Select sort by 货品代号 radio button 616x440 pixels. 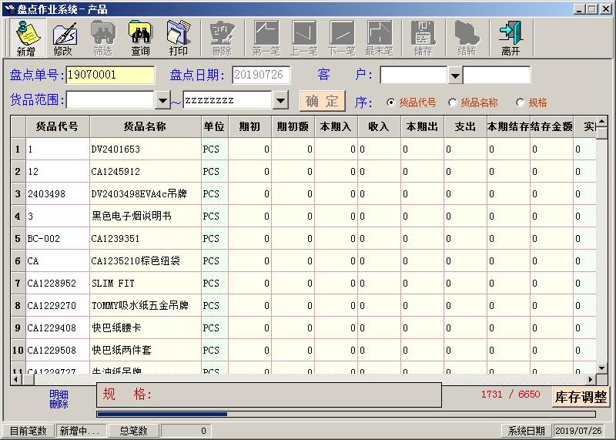pos(390,102)
